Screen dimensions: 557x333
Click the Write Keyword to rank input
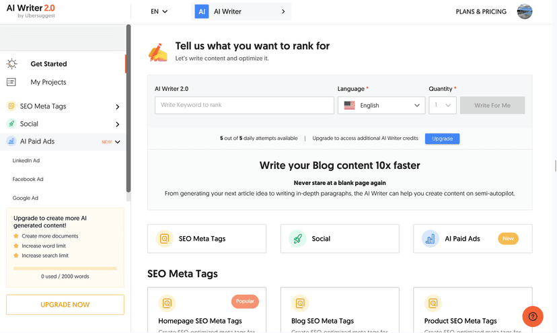(x=244, y=105)
